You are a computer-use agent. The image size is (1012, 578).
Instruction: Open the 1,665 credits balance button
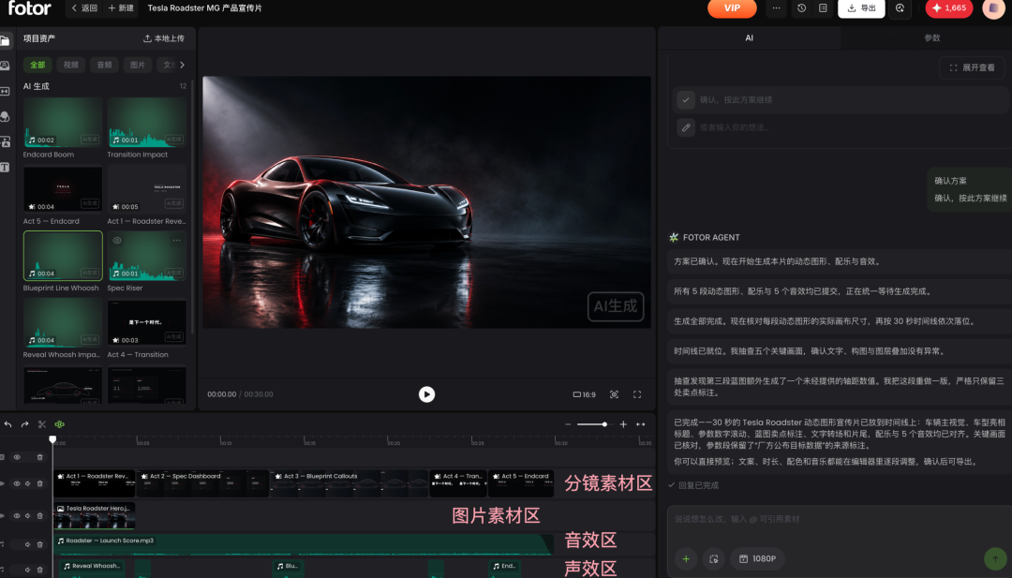click(948, 7)
